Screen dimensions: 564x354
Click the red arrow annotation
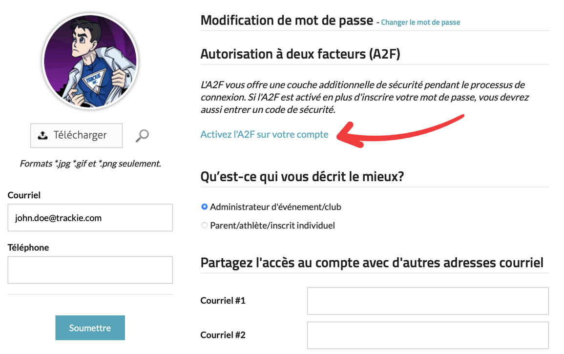click(x=400, y=131)
